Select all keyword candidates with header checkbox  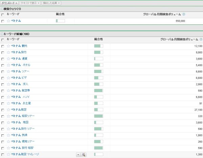click(3, 40)
